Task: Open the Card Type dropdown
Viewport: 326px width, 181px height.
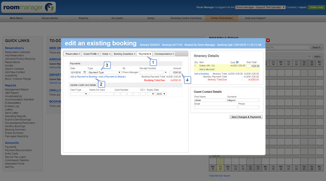Action: [x=79, y=94]
